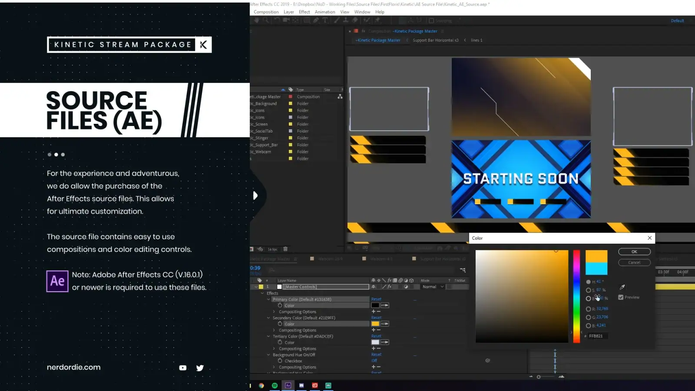The width and height of the screenshot is (695, 391).
Task: Click the eyedropper in the Color dialog
Action: [622, 287]
